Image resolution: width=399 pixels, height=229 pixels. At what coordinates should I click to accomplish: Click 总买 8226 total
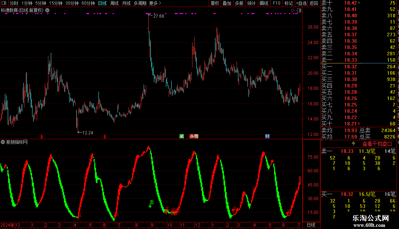click(377, 137)
